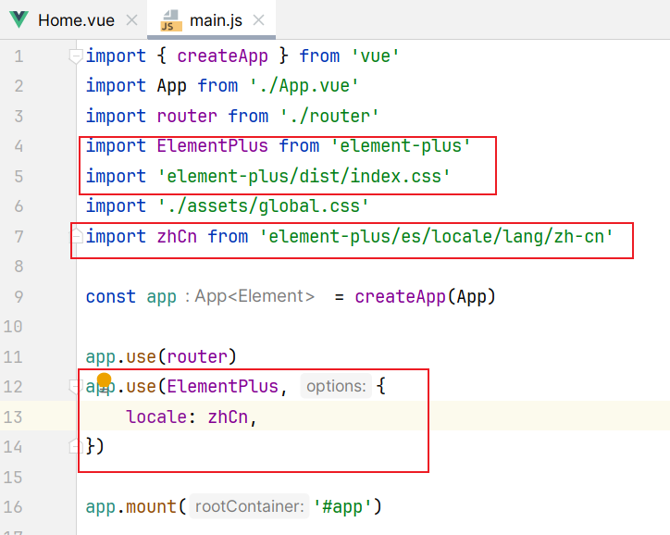This screenshot has height=535, width=670.
Task: Click 'element-plus/dist/index.css' string on line 5
Action: coord(304,176)
